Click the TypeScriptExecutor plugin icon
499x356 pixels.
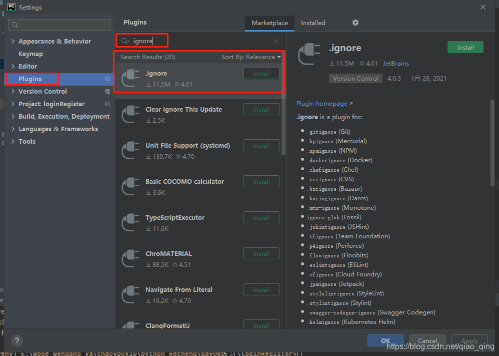click(131, 222)
